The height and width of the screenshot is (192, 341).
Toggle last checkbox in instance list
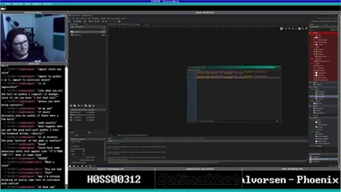(71, 120)
